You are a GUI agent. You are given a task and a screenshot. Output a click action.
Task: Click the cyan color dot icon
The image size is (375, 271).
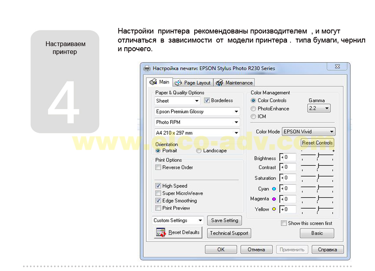point(274,189)
